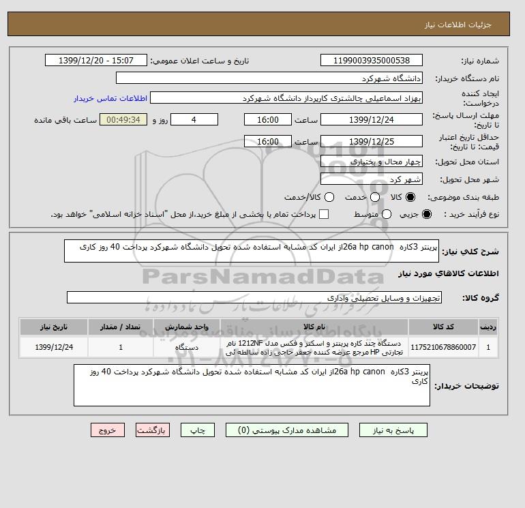The height and width of the screenshot is (508, 525).
Task: Click the نام کالا column header
Action: point(314,327)
